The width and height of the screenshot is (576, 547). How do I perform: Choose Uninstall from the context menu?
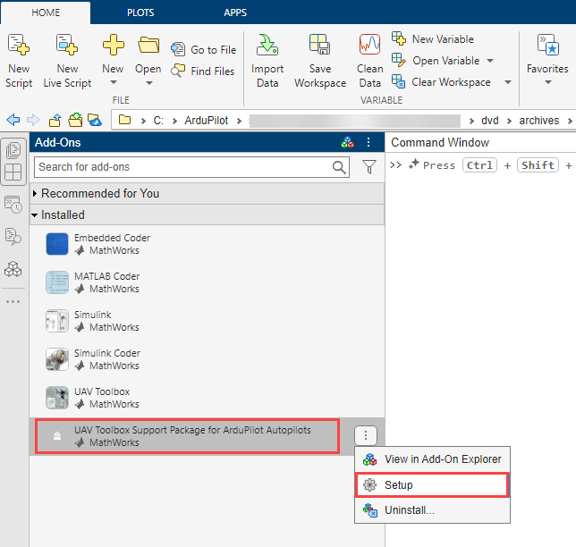409,510
